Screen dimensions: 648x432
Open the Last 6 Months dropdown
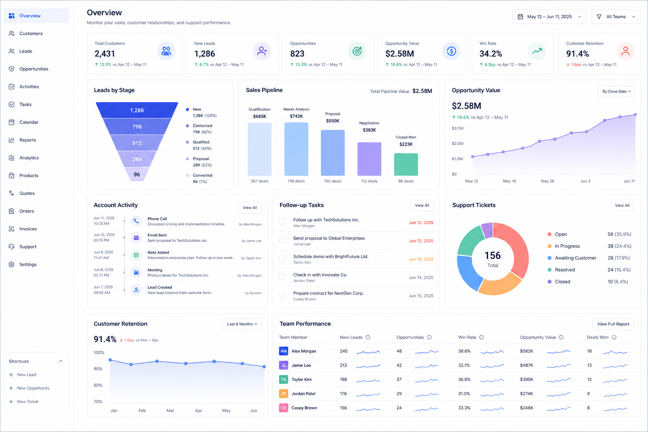tap(242, 324)
